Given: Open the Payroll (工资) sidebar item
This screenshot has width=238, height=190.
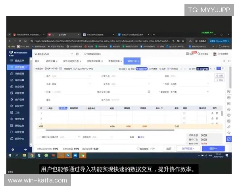Looking at the screenshot, I should (x=15, y=112).
